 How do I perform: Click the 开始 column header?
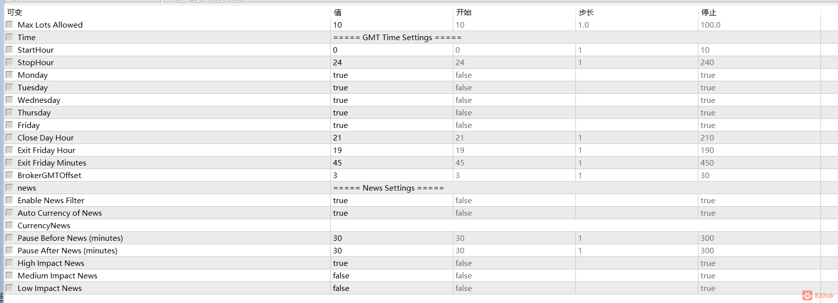463,12
